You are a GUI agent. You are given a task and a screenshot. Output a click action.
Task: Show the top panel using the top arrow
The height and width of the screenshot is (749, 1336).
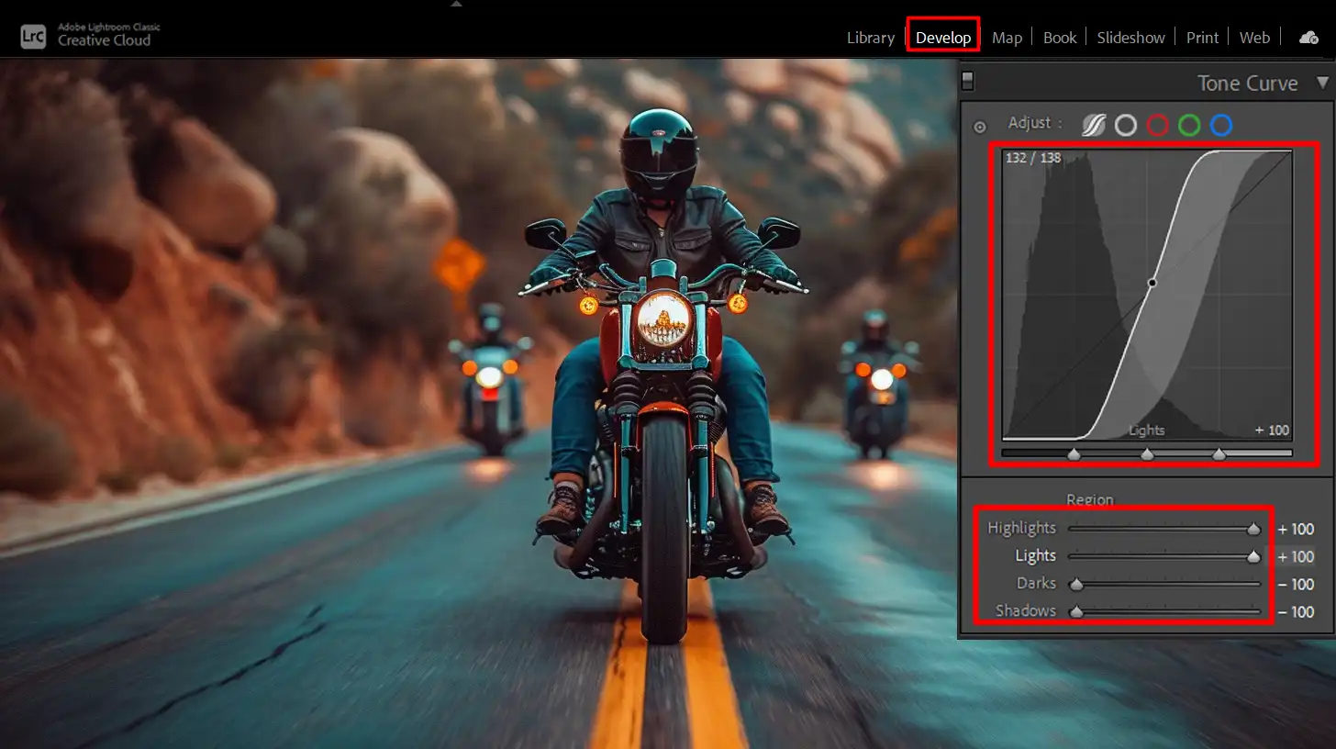(456, 4)
